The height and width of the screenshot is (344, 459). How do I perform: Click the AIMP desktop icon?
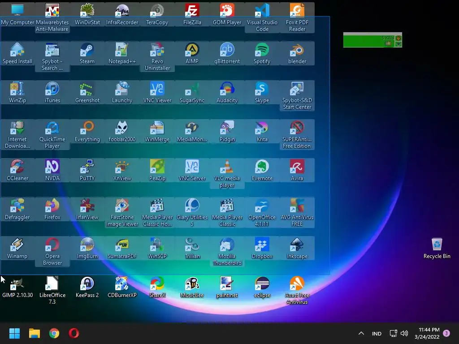192,53
